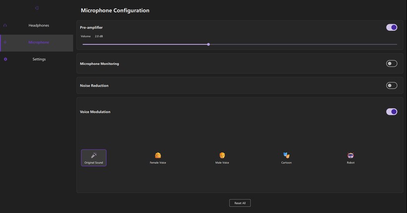
Task: Click the Volume label text
Action: tap(86, 36)
